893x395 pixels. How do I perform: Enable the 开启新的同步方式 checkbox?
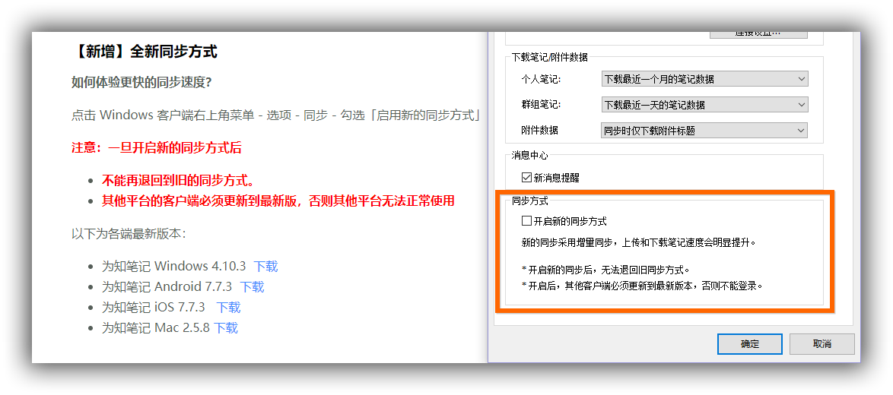[x=526, y=221]
